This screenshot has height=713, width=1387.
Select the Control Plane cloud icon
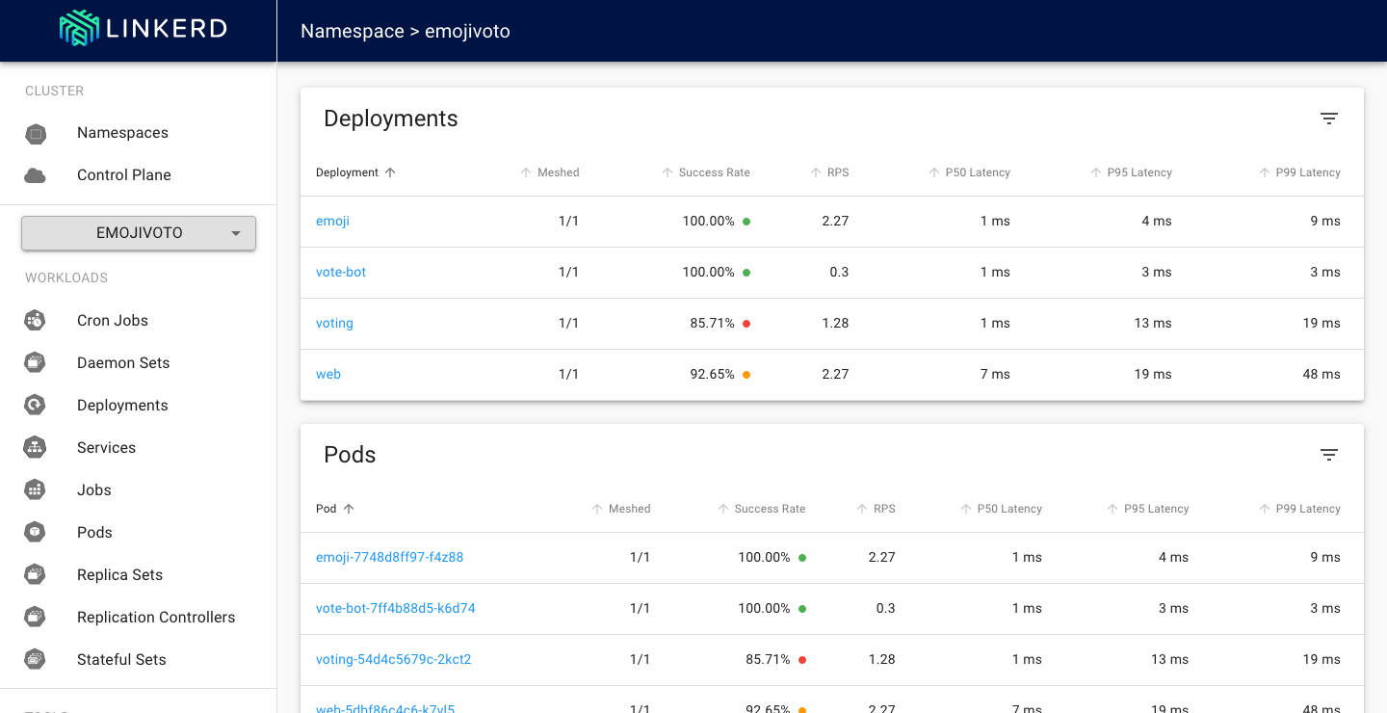(35, 175)
